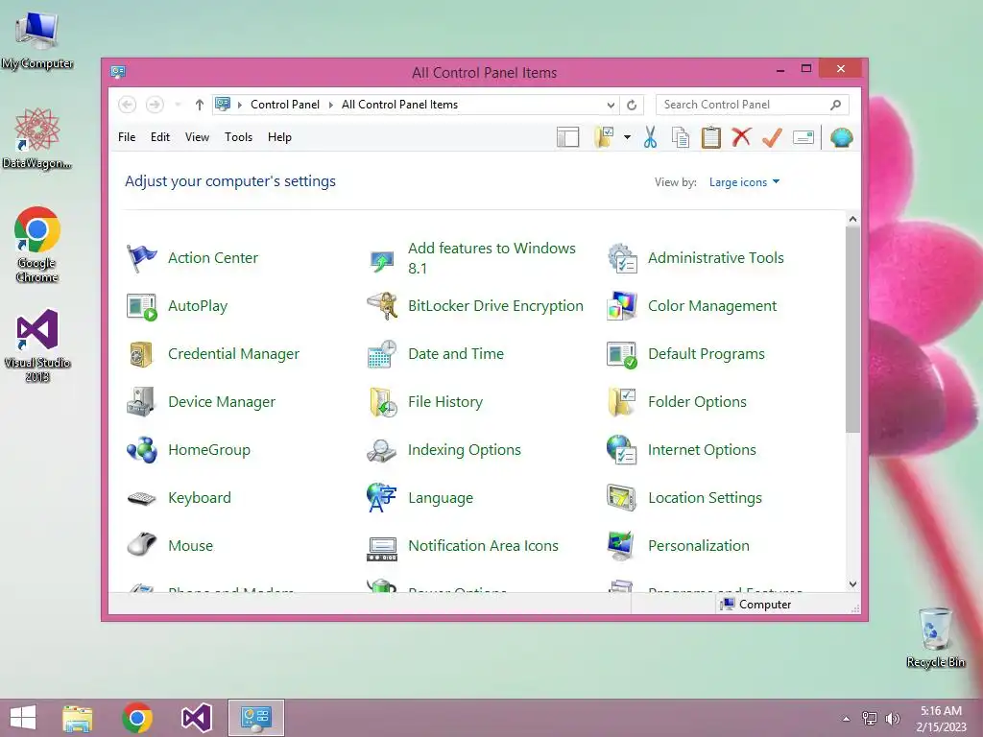983x737 pixels.
Task: Click the orange checkmark toolbar icon
Action: (773, 137)
